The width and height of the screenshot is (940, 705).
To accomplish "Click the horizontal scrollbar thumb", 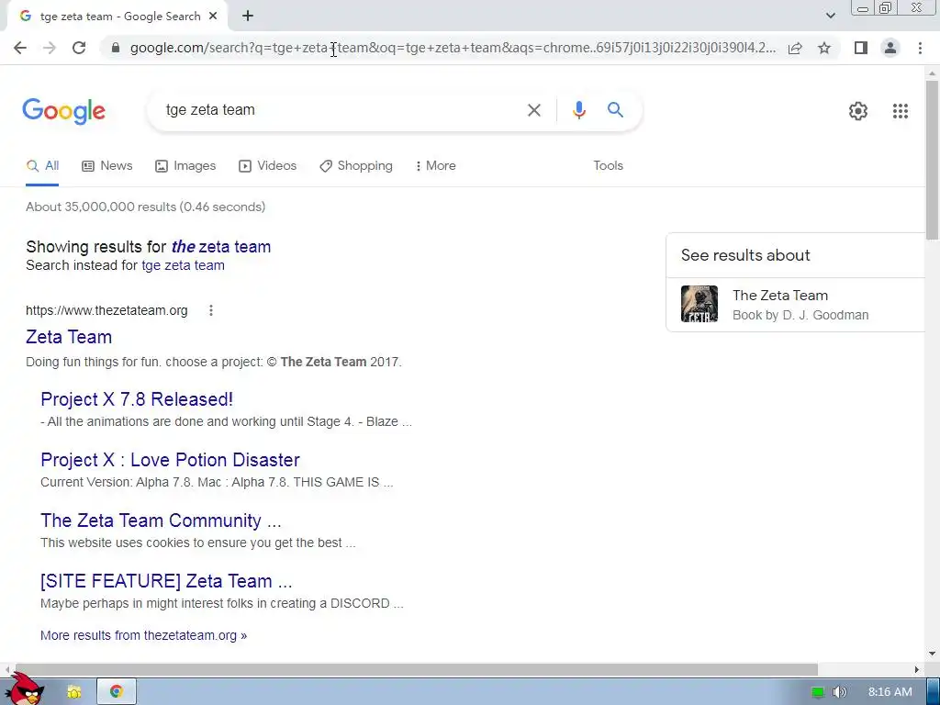I will coord(416,669).
